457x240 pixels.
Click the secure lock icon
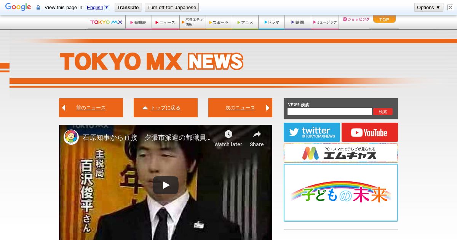(38, 8)
